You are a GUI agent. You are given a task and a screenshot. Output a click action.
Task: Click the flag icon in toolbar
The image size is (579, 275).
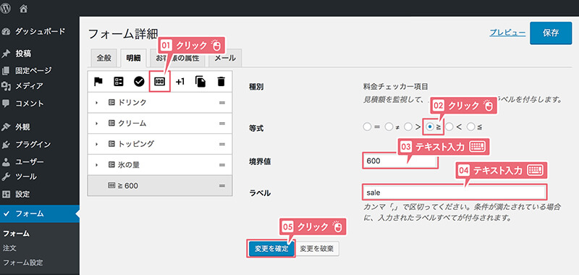(98, 82)
